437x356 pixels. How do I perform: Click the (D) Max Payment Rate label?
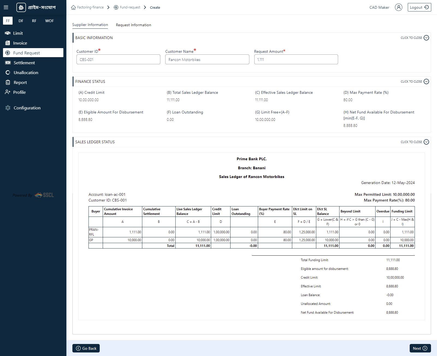point(366,92)
